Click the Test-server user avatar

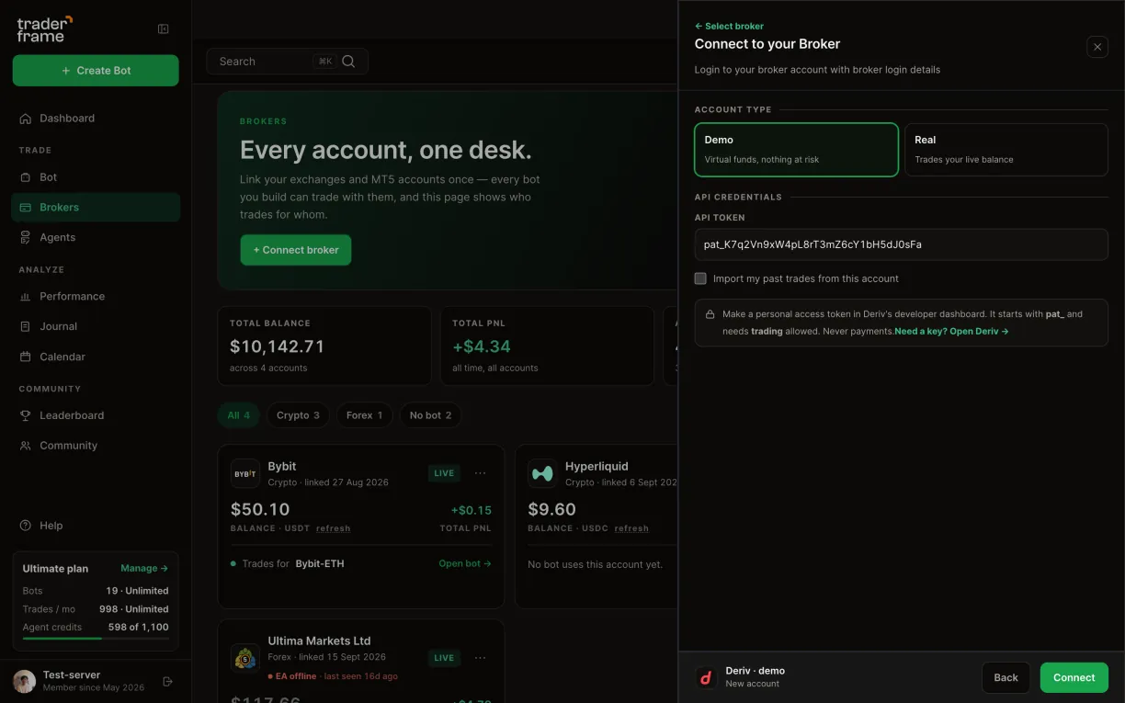[24, 681]
